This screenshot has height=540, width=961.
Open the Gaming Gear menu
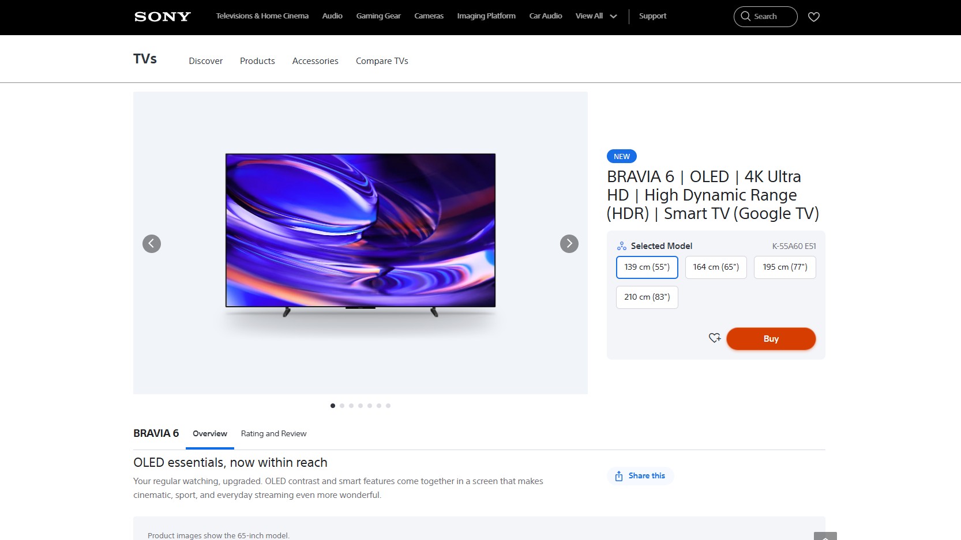pyautogui.click(x=378, y=16)
